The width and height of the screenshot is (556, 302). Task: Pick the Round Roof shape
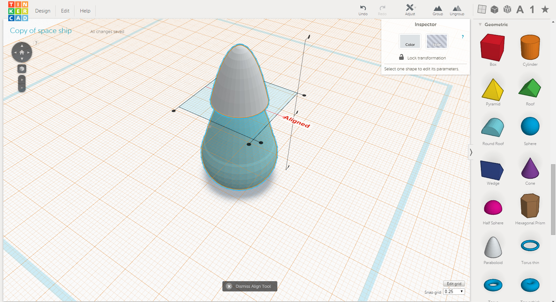click(493, 128)
